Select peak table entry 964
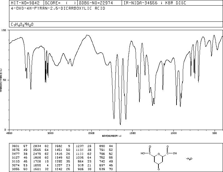Viewport: 223px width, 172px height. [85, 161]
